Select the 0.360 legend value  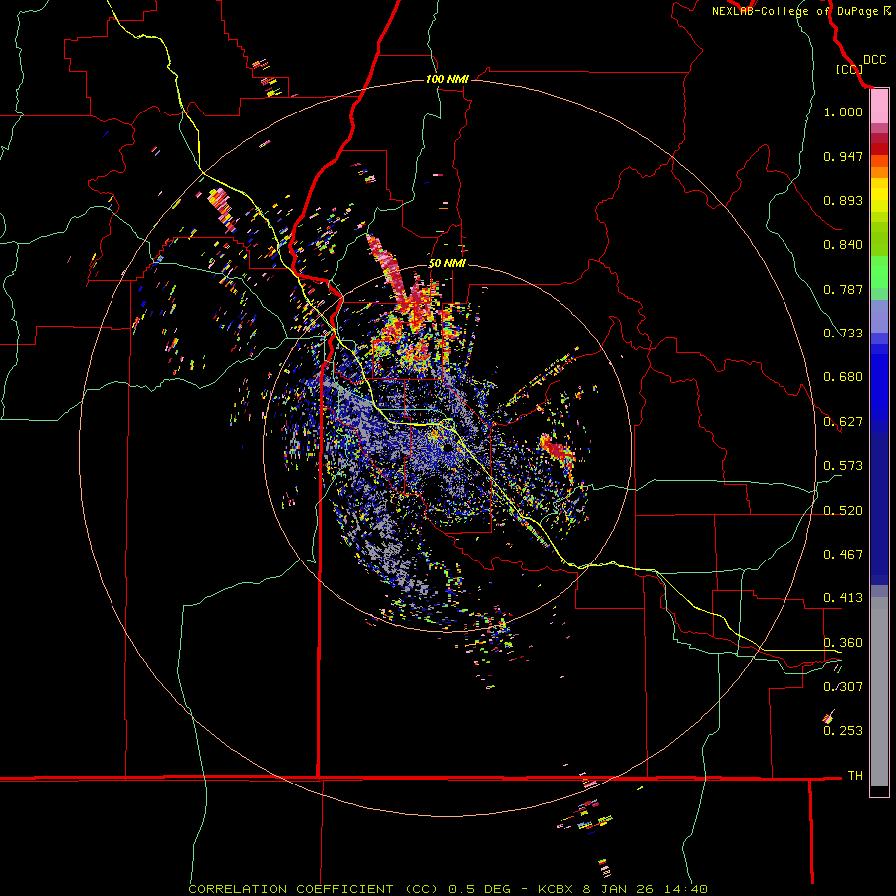843,643
